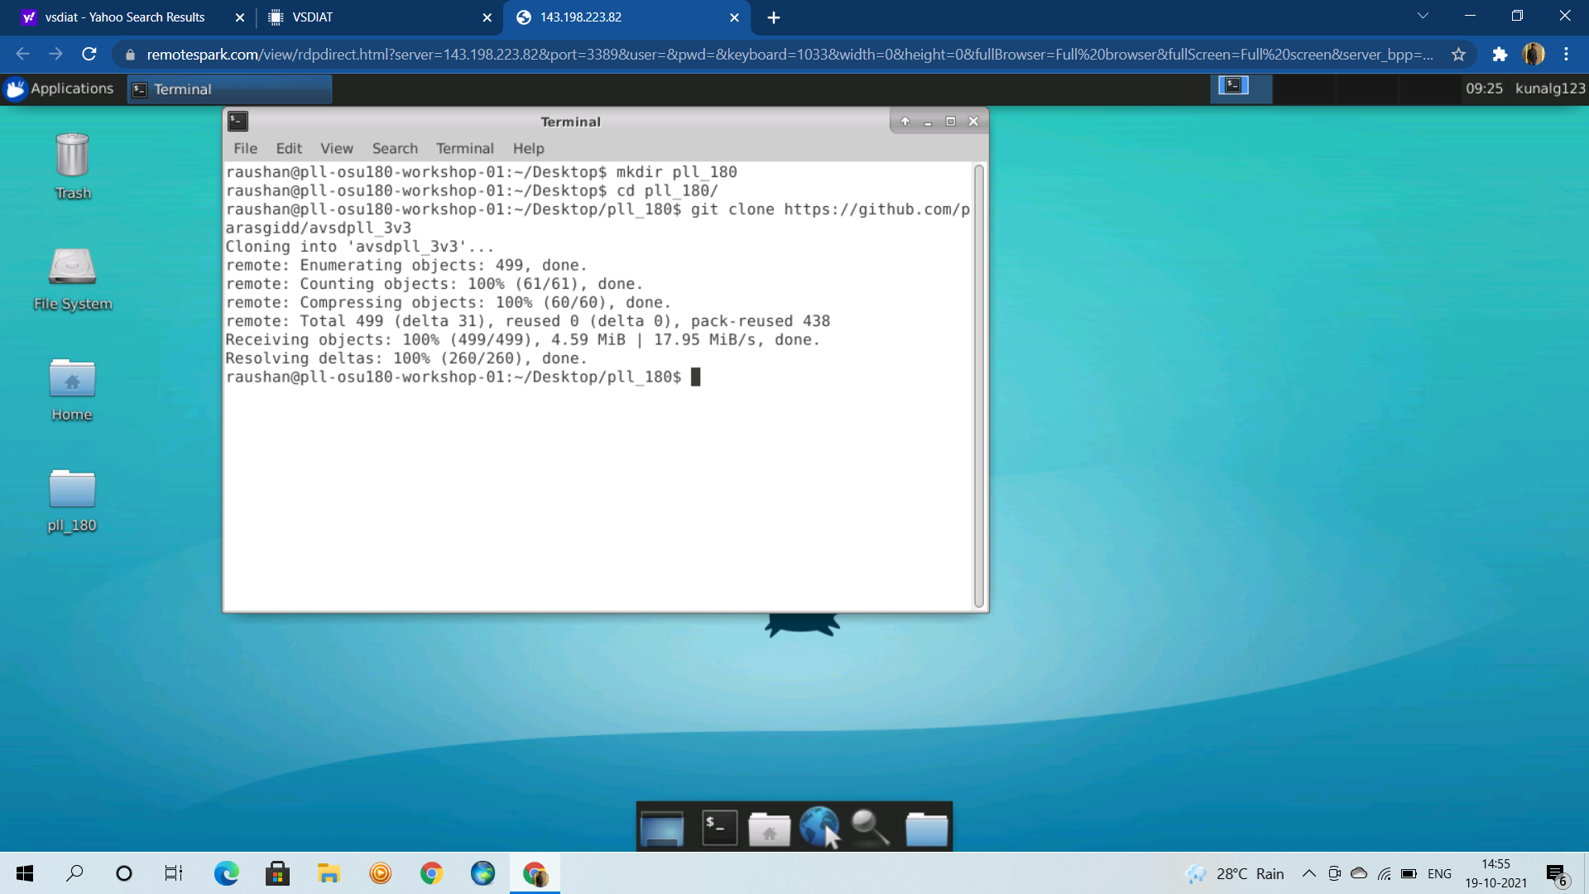Open the File menu in Terminal
The width and height of the screenshot is (1589, 894).
pos(245,148)
